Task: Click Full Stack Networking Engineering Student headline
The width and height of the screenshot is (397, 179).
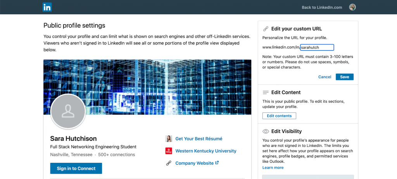Action: coord(93,147)
